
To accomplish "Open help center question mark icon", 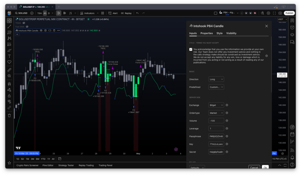I will (292, 165).
